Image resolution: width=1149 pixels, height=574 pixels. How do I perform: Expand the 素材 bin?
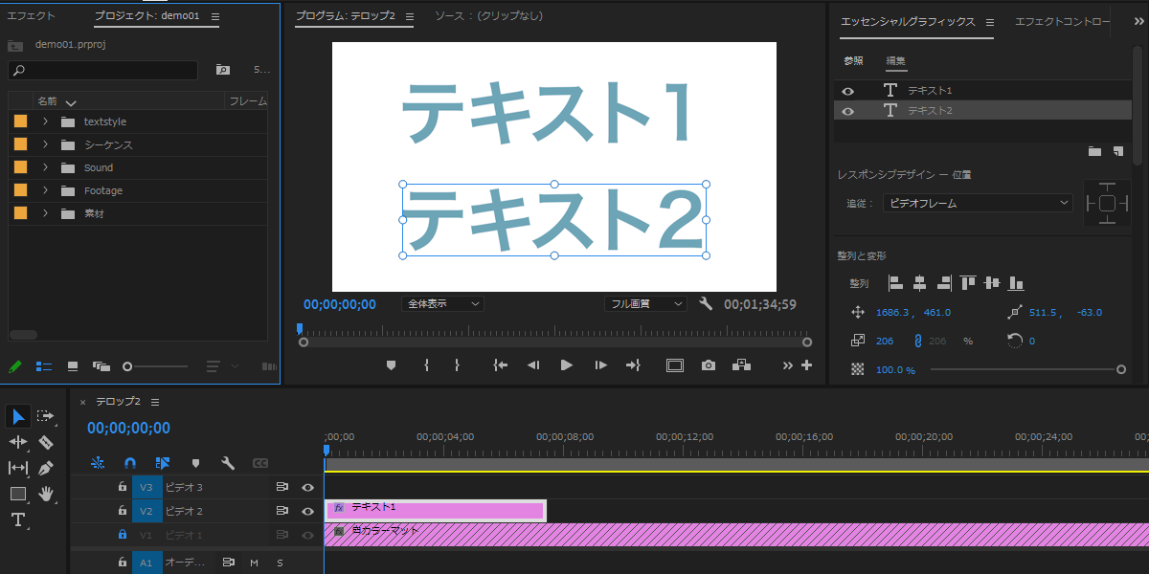[x=45, y=213]
